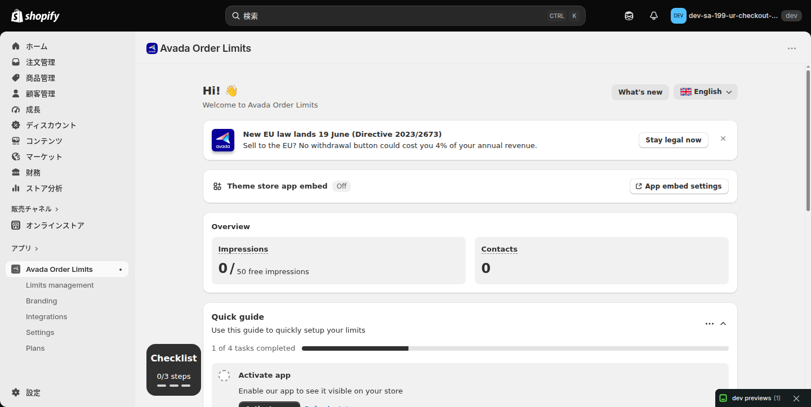Open the notifications bell

pos(654,16)
